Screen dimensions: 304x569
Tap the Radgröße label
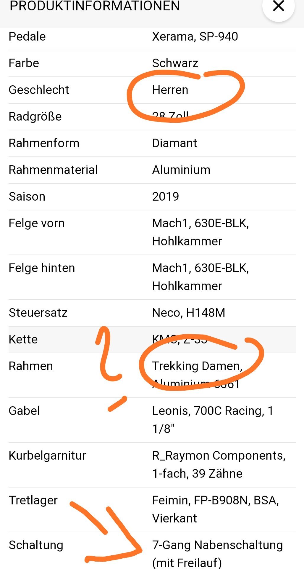coord(35,116)
